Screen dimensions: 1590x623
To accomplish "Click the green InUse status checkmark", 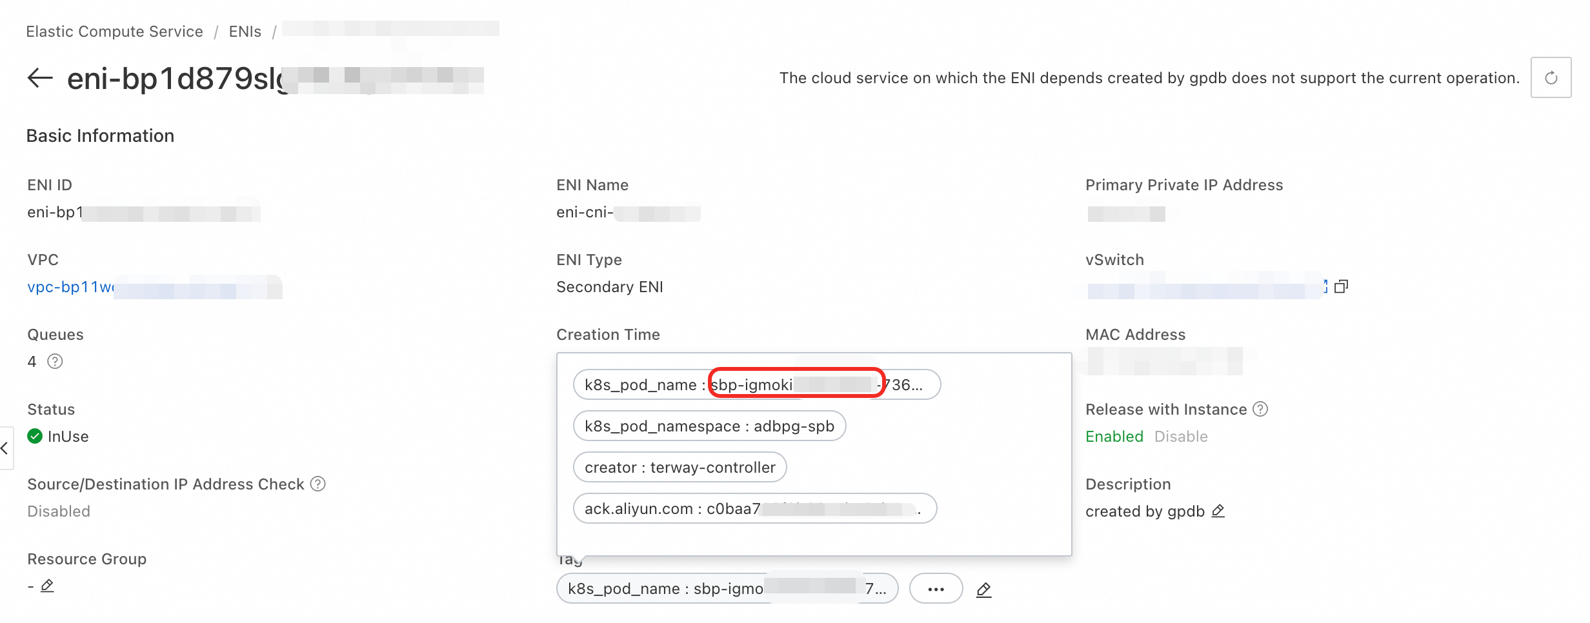I will [35, 437].
